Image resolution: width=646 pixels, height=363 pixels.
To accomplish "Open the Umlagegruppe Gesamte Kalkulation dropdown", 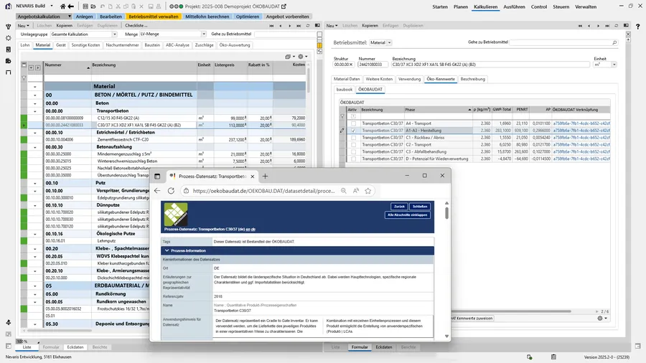I will pos(115,34).
